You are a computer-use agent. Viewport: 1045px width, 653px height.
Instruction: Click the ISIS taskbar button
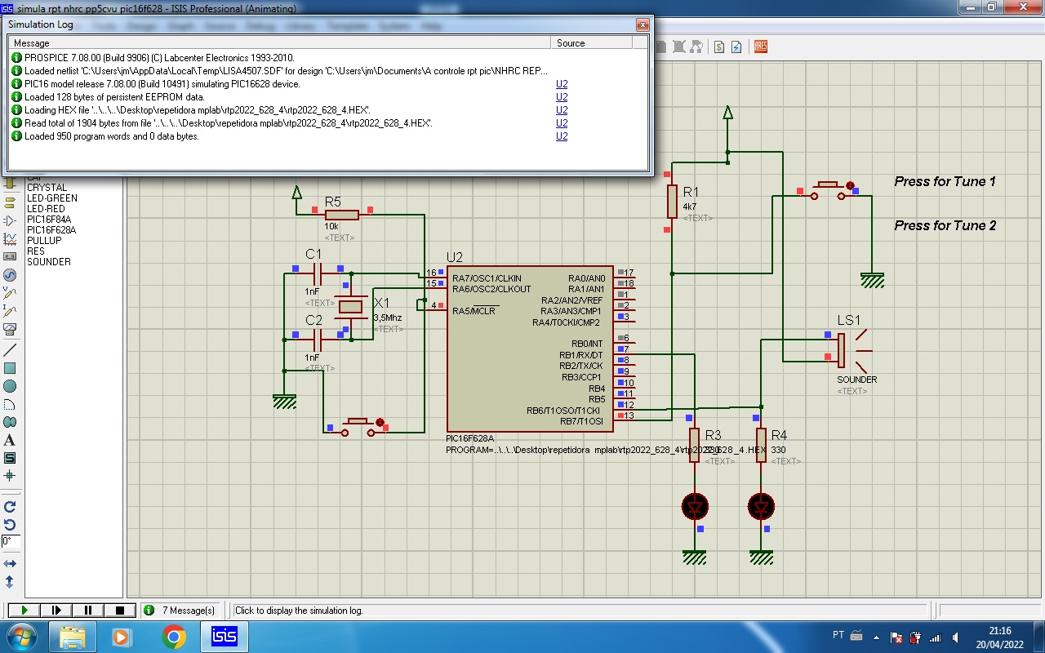click(224, 636)
